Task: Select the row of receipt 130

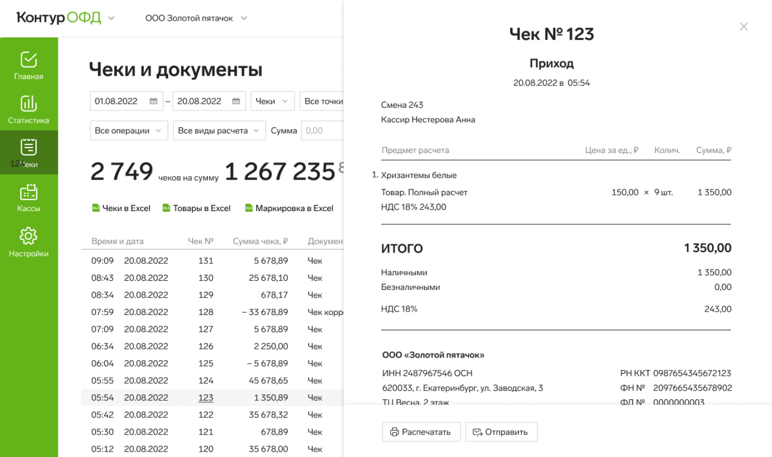Action: (x=213, y=278)
